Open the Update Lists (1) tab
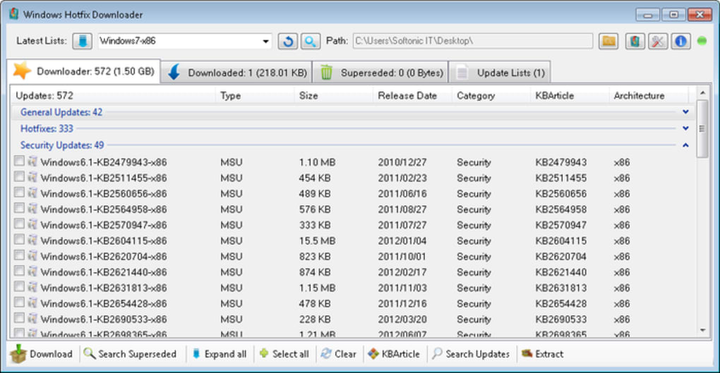Screen dimensions: 720x373 (x=500, y=73)
